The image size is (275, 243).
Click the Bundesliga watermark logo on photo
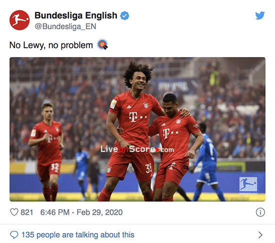[248, 184]
